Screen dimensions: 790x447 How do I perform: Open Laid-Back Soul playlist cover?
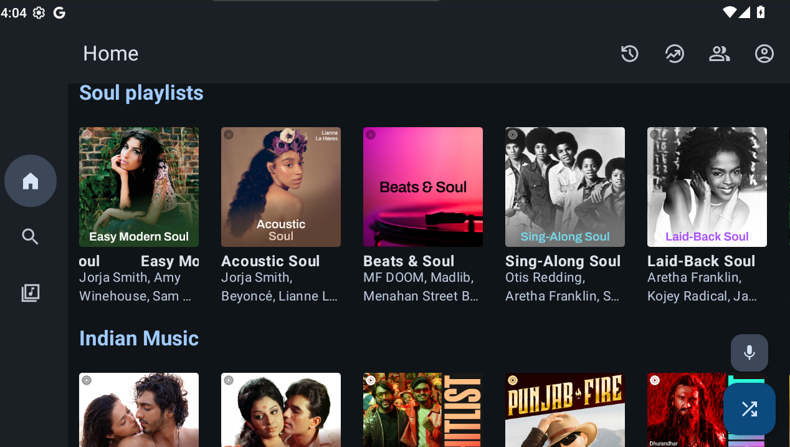coord(707,187)
